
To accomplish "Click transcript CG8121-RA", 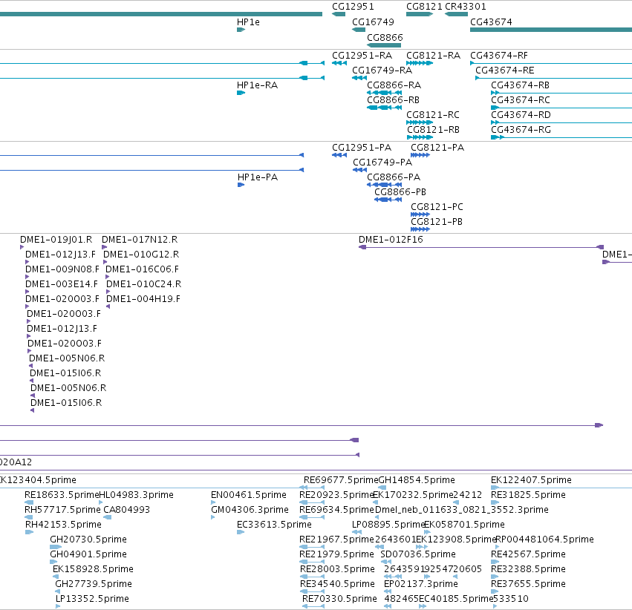I will tap(420, 63).
